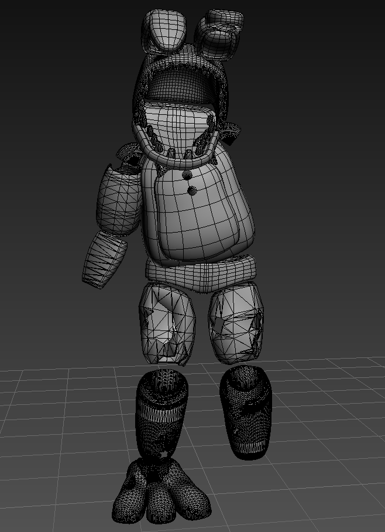Select the thigh above the footless shin

click(236, 322)
